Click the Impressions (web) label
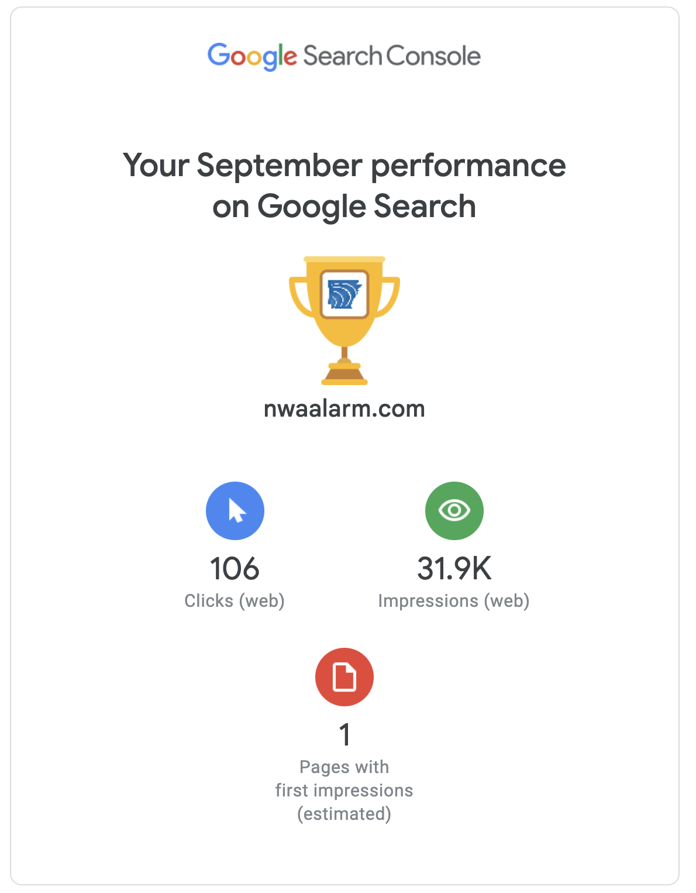 [x=454, y=601]
